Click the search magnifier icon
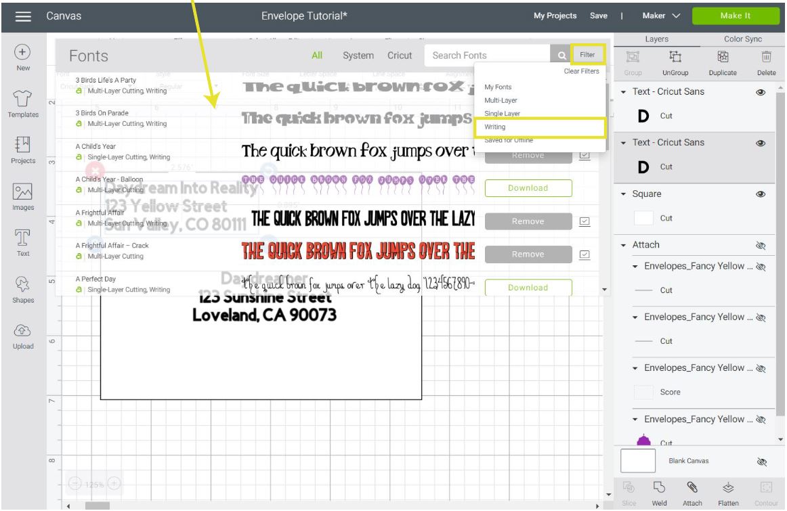Image resolution: width=787 pixels, height=511 pixels. pos(561,55)
